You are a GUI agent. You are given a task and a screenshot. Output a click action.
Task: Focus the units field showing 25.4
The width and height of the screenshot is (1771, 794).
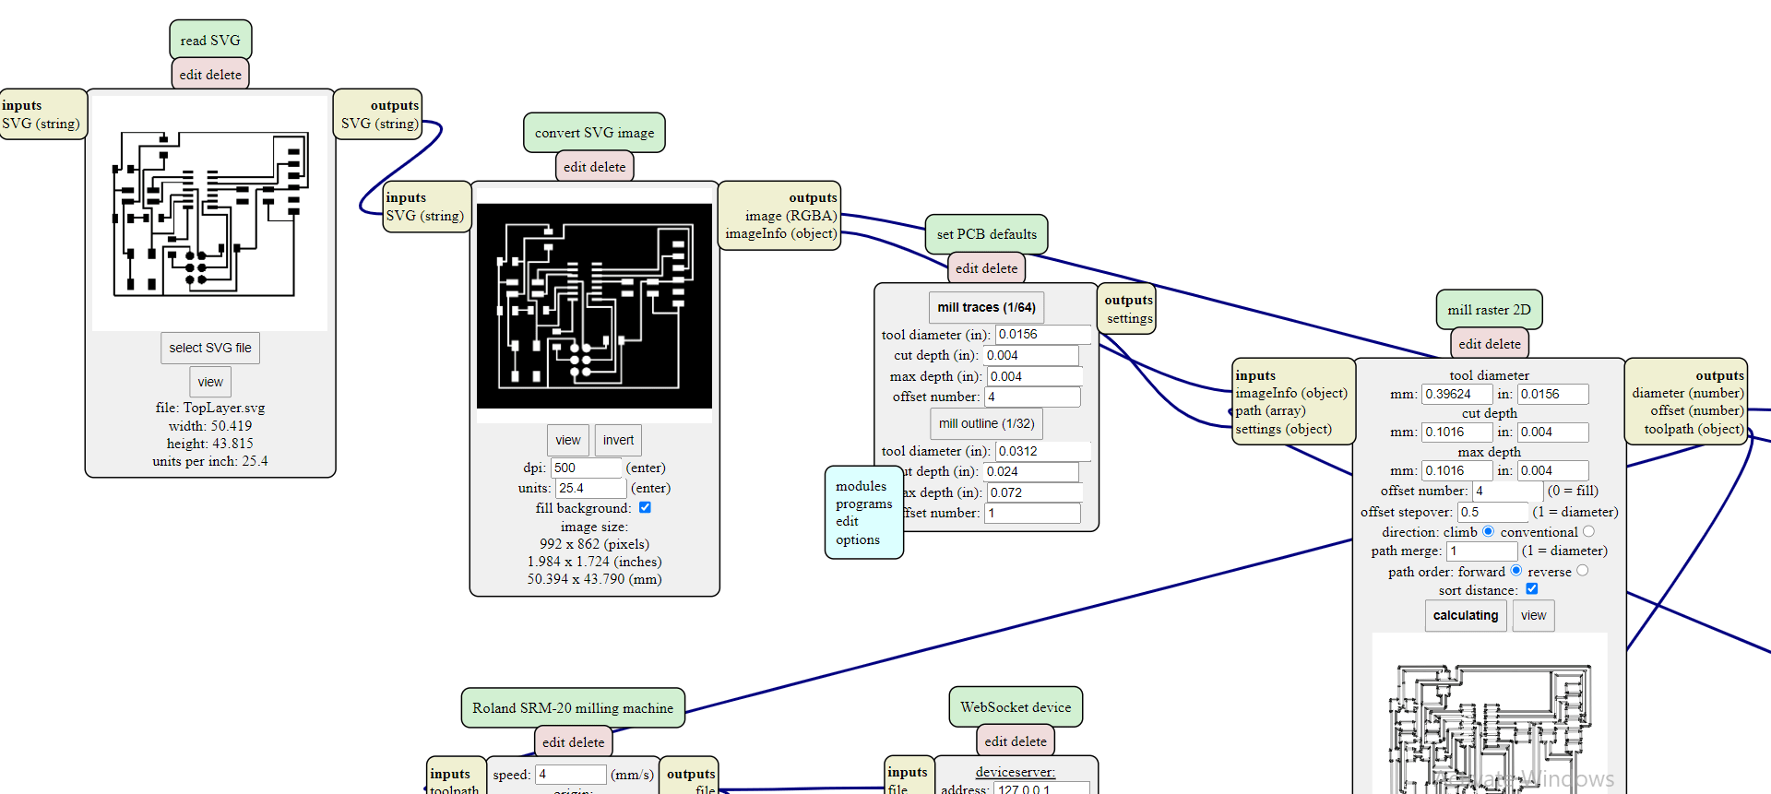click(x=590, y=488)
